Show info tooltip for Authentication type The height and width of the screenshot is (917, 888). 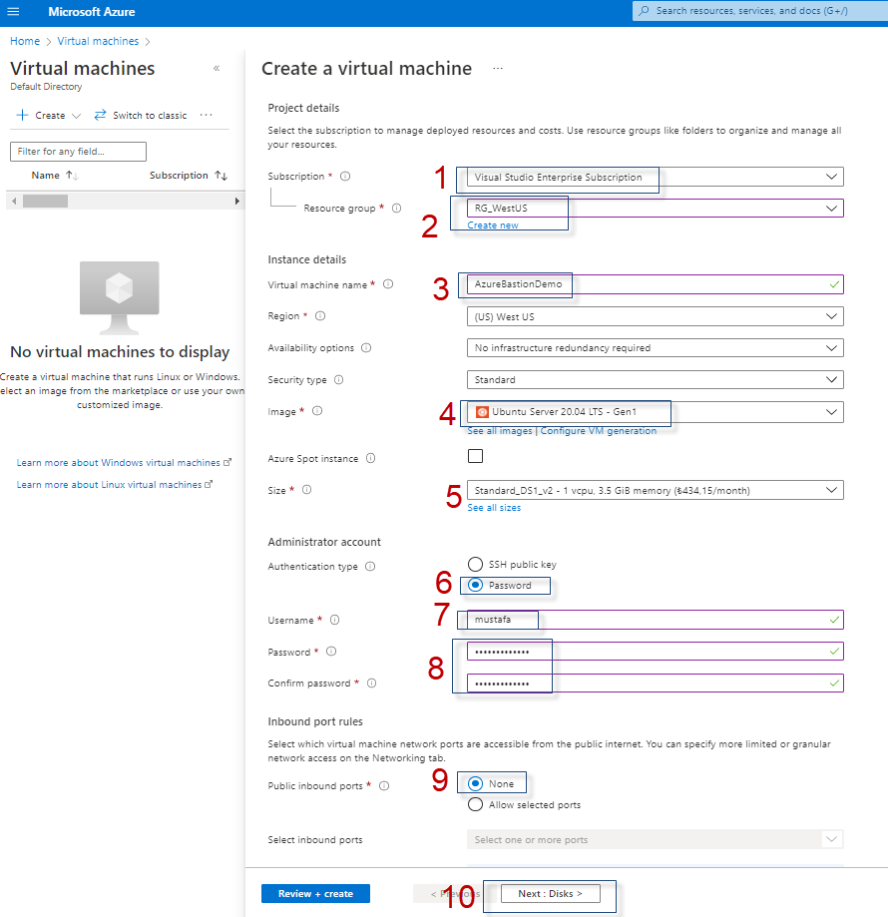(x=370, y=566)
